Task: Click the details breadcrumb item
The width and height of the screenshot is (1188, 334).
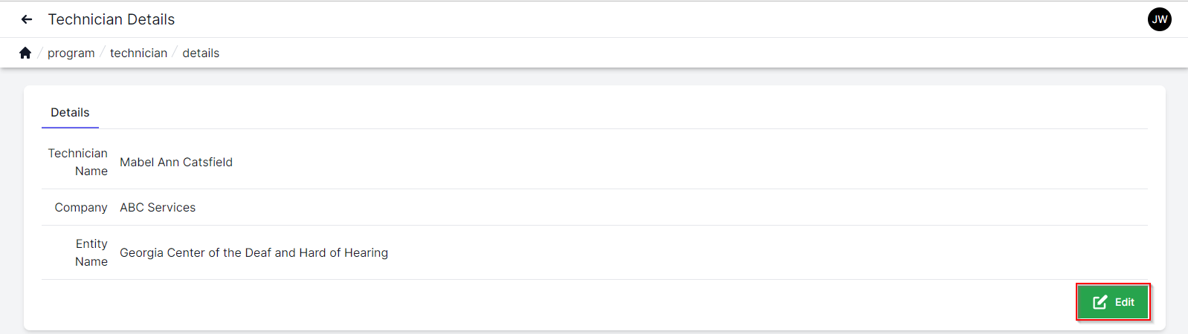Action: (x=201, y=53)
